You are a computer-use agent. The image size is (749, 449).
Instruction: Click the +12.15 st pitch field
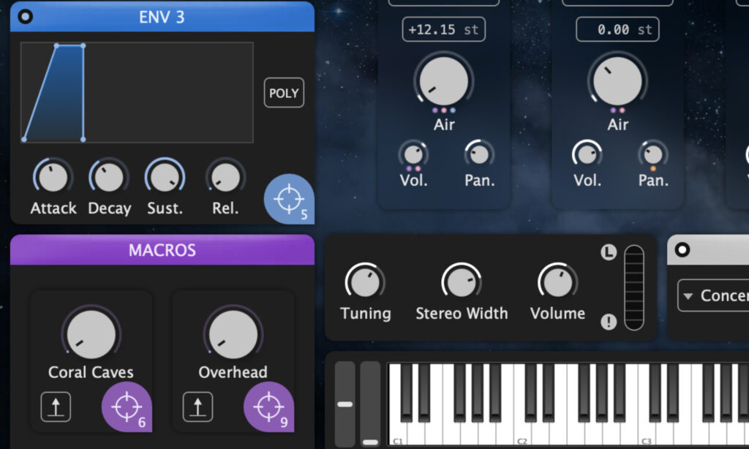coord(444,29)
